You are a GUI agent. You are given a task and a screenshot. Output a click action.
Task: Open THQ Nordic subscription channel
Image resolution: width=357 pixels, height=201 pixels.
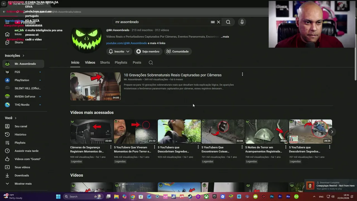point(23,105)
